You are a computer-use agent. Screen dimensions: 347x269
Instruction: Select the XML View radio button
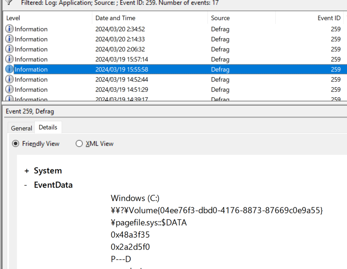(79, 144)
